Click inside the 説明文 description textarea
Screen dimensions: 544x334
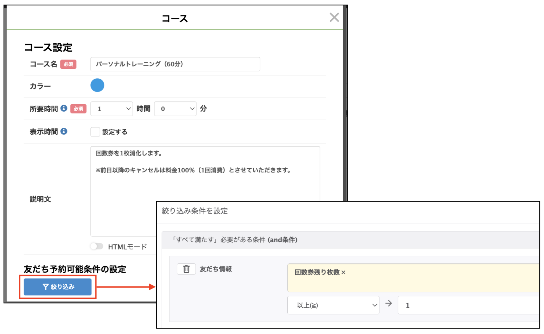tap(190, 190)
